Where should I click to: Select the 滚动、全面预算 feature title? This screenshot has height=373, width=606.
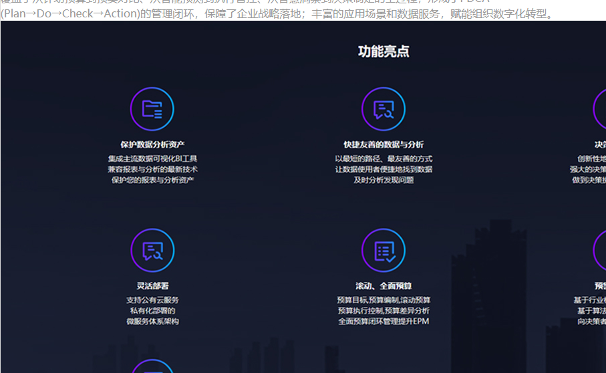[x=384, y=286]
